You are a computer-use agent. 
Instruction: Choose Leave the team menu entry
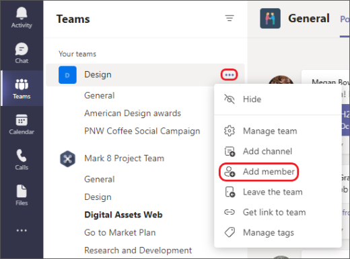(278, 192)
